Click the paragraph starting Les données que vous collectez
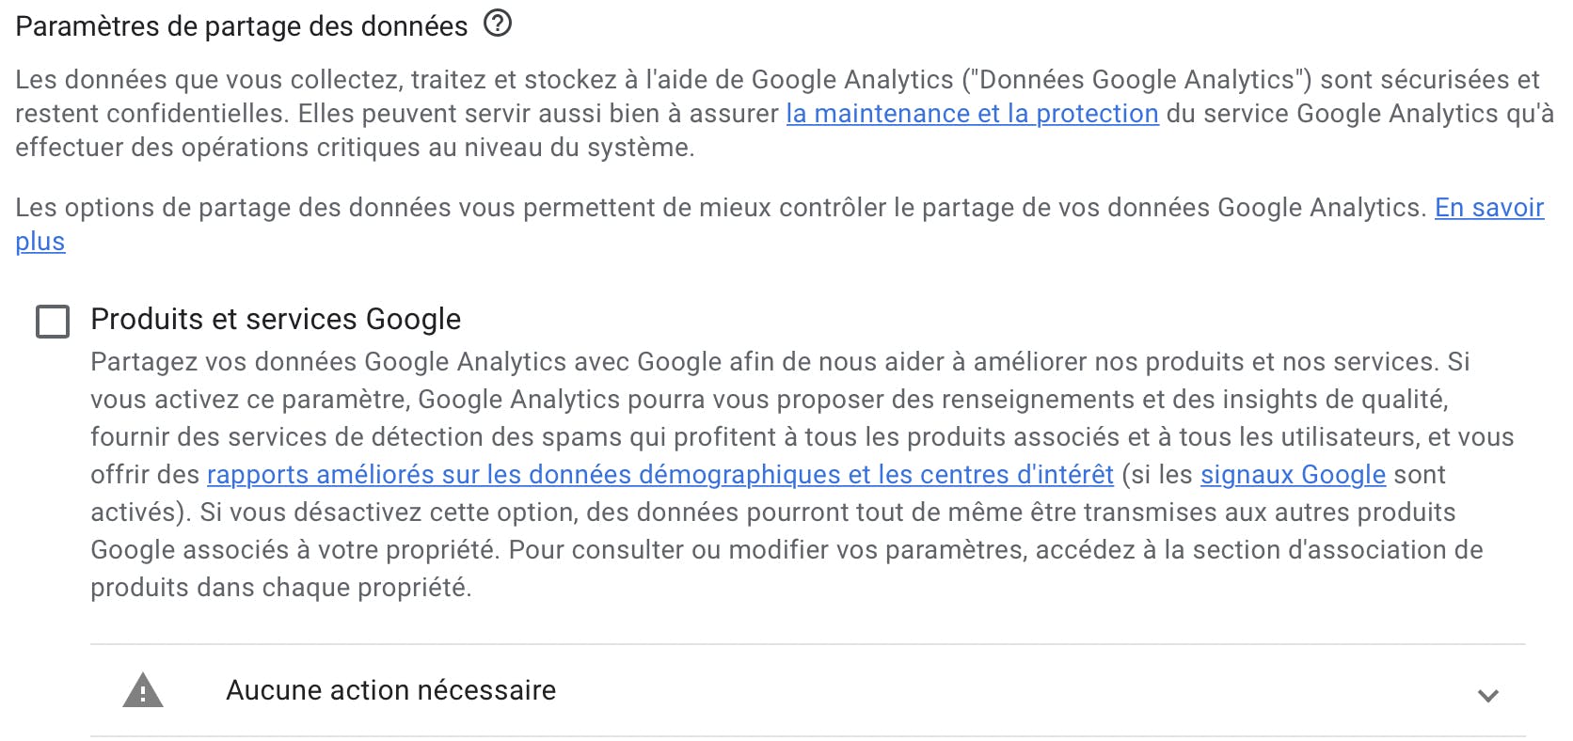1573x741 pixels. click(x=376, y=80)
